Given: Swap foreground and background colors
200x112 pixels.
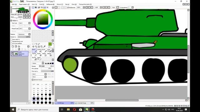Looking at the screenshot, I should click(x=53, y=43).
